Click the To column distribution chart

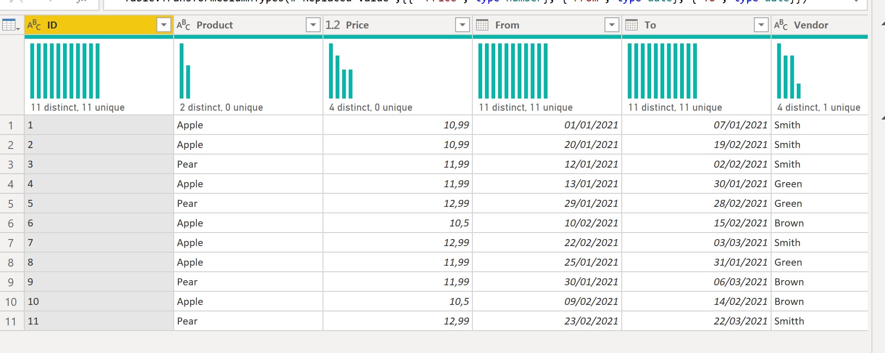tap(662, 71)
